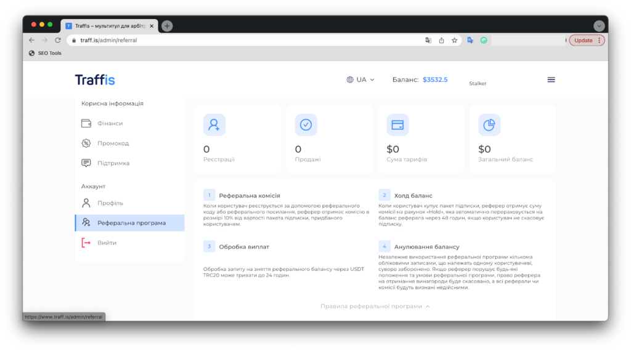Click the Sales checkmark icon

(306, 125)
